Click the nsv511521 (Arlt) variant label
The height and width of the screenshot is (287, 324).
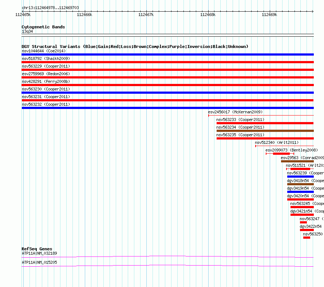305,165
